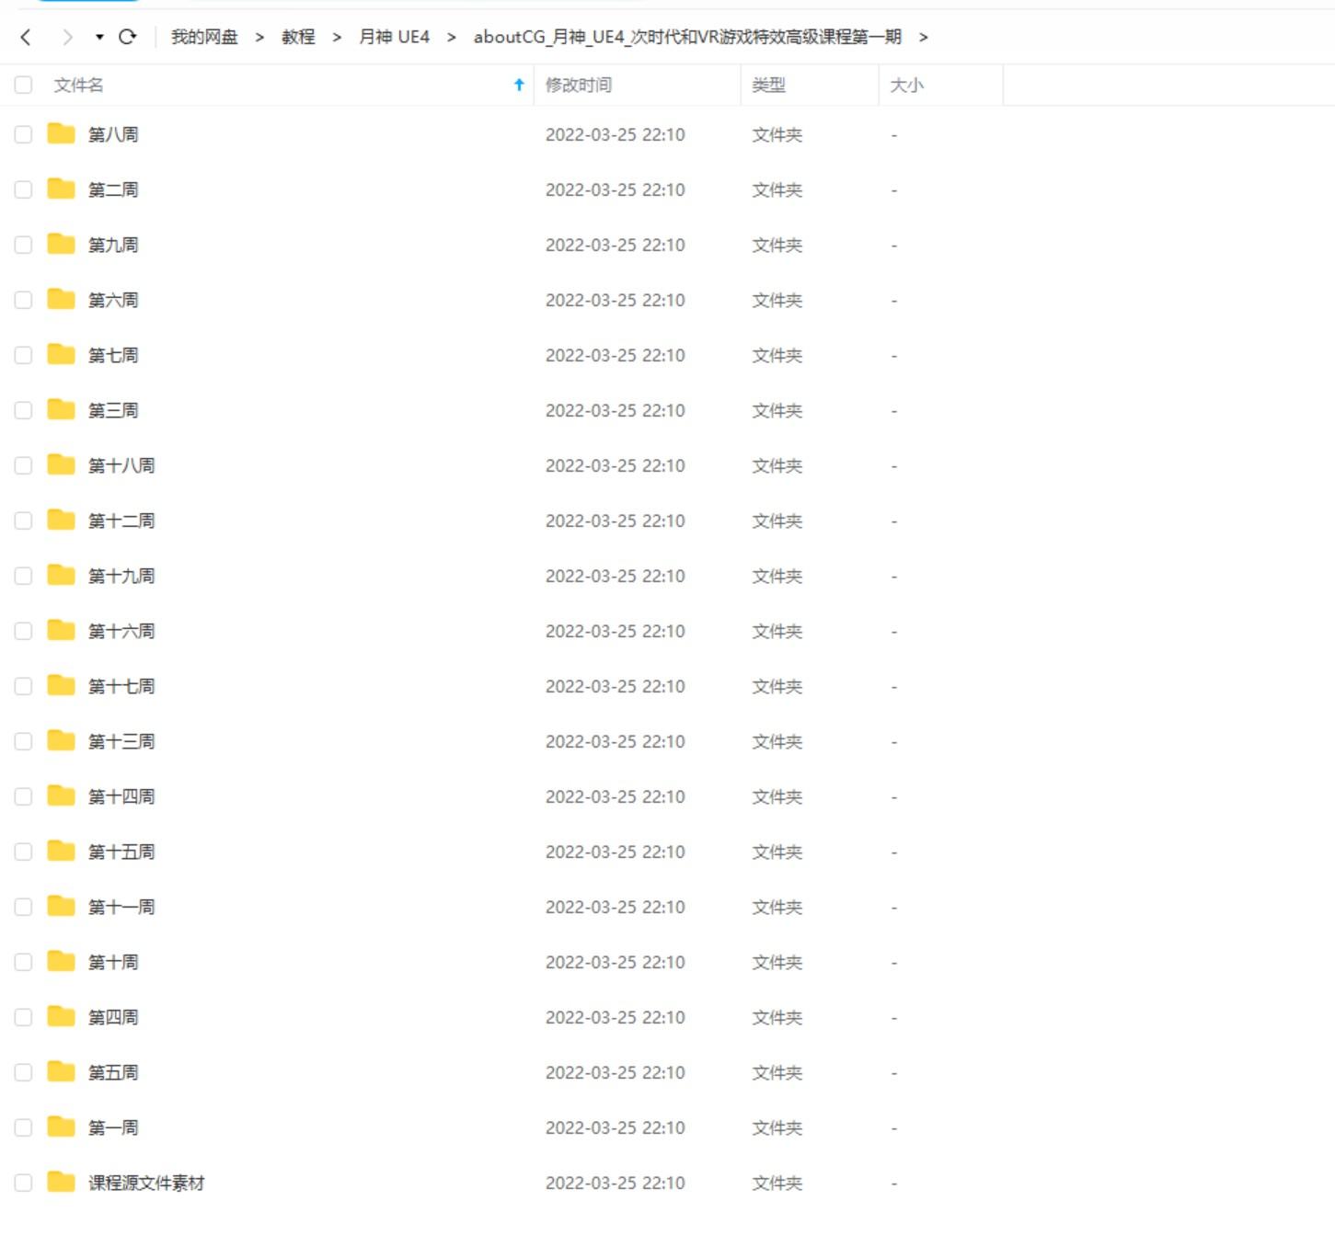Click the aboutCG_月神_UE4 course breadcrumb
This screenshot has height=1235, width=1335.
pos(687,37)
